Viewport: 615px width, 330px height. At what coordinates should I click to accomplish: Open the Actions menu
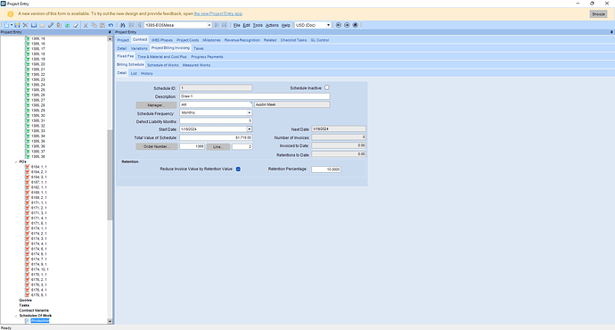[x=272, y=25]
